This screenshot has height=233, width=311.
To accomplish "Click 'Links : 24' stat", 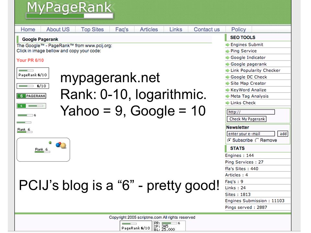I will 236,188.
